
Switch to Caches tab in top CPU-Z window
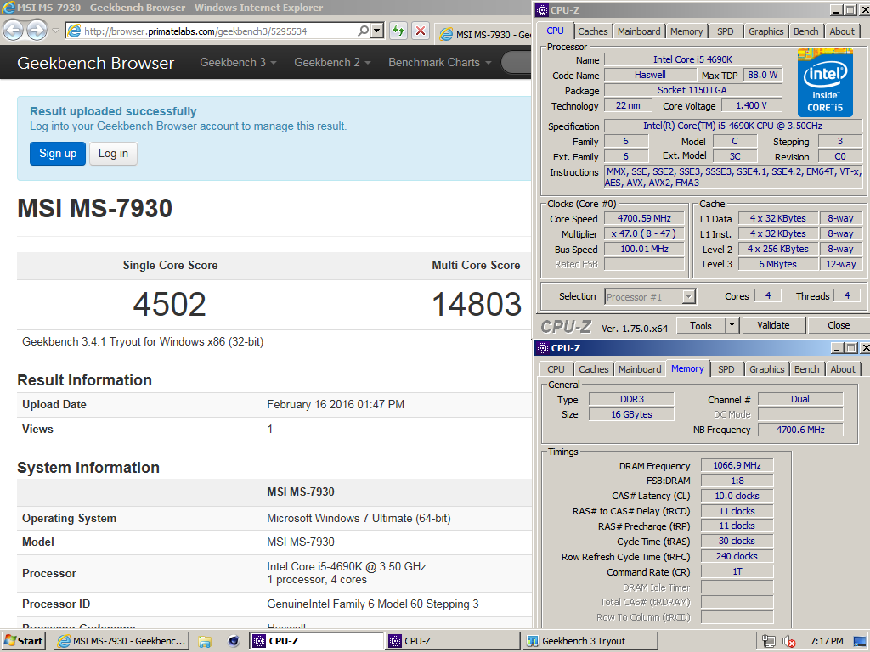pyautogui.click(x=592, y=31)
